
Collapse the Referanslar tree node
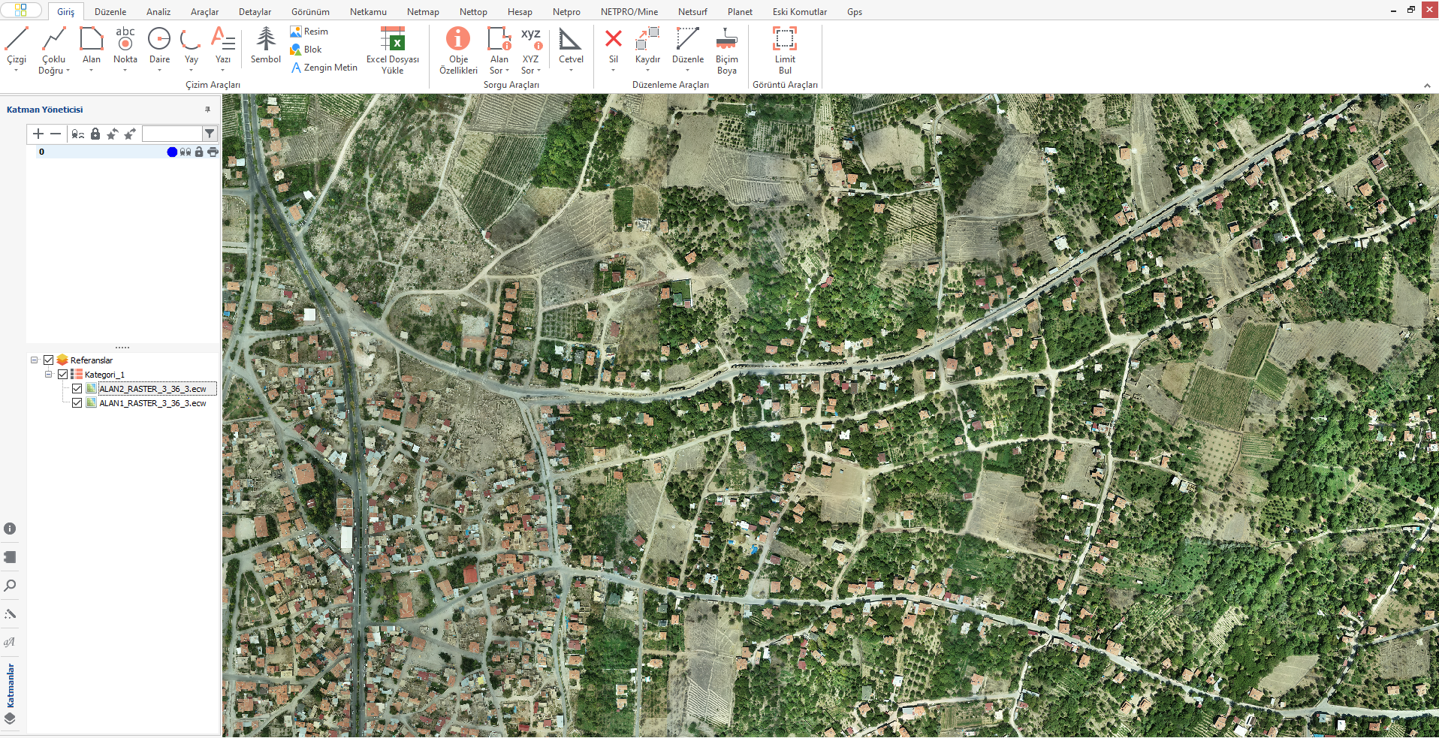35,360
